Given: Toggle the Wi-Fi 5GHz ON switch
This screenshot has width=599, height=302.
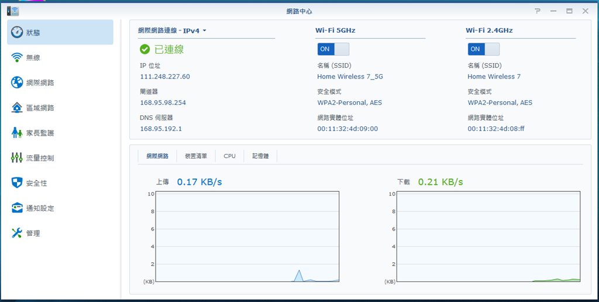Looking at the screenshot, I should tap(333, 49).
